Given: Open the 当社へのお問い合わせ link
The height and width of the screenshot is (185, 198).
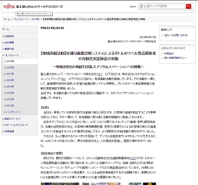Looking at the screenshot, I should pyautogui.click(x=176, y=35).
